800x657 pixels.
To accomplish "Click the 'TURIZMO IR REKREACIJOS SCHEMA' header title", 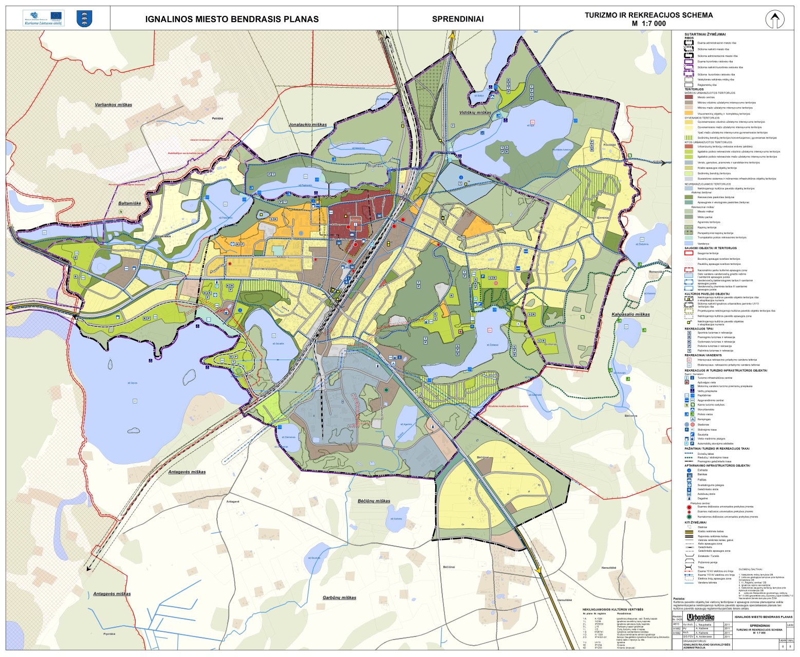I will pos(649,15).
